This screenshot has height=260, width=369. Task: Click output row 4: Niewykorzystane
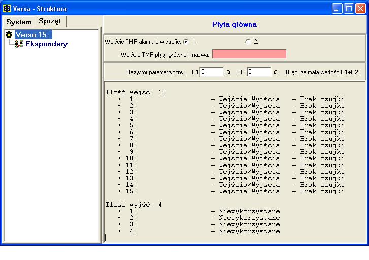click(249, 231)
